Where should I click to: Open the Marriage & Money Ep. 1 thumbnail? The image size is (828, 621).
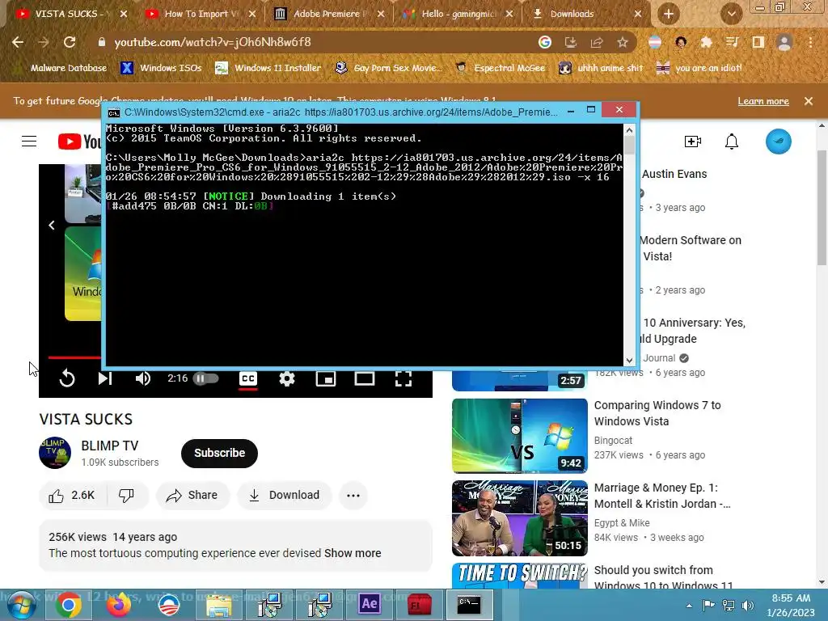[x=520, y=518]
